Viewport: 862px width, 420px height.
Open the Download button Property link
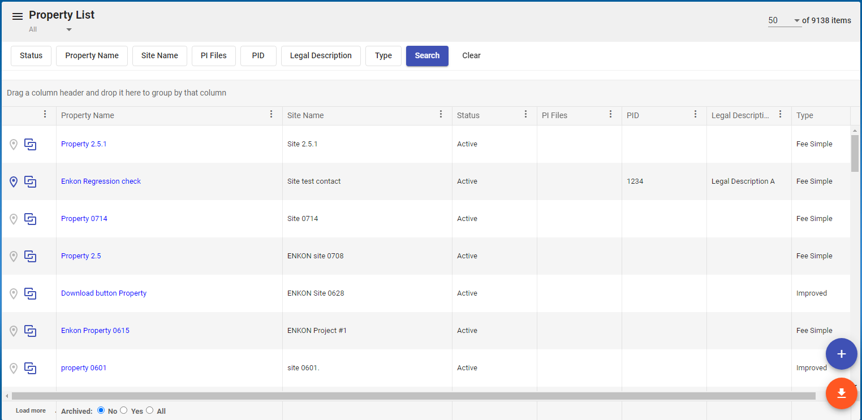tap(104, 293)
